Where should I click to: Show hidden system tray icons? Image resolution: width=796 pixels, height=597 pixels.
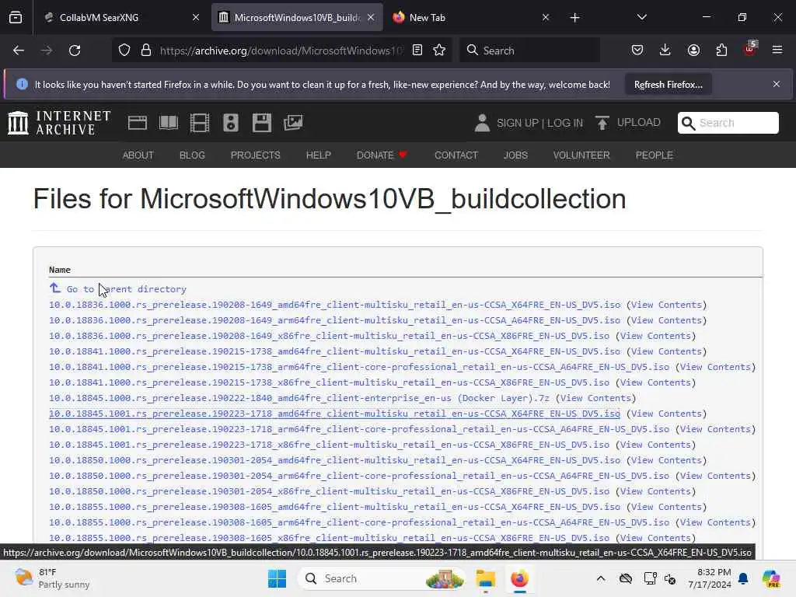click(601, 578)
